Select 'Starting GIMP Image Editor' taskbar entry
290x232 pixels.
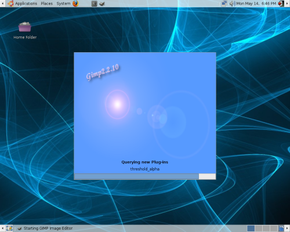[45, 229]
